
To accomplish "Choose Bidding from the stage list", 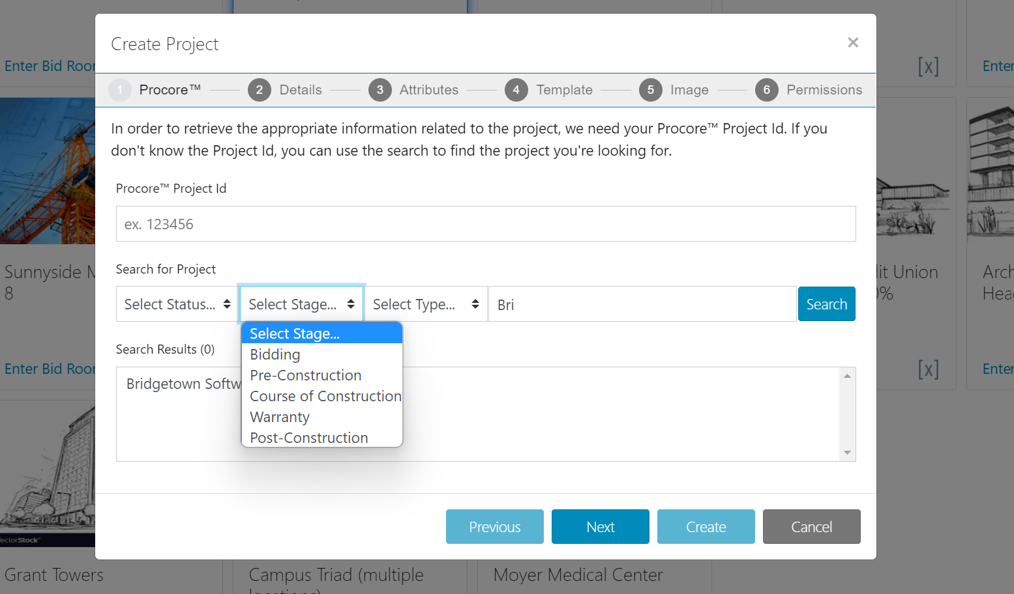I will 275,354.
